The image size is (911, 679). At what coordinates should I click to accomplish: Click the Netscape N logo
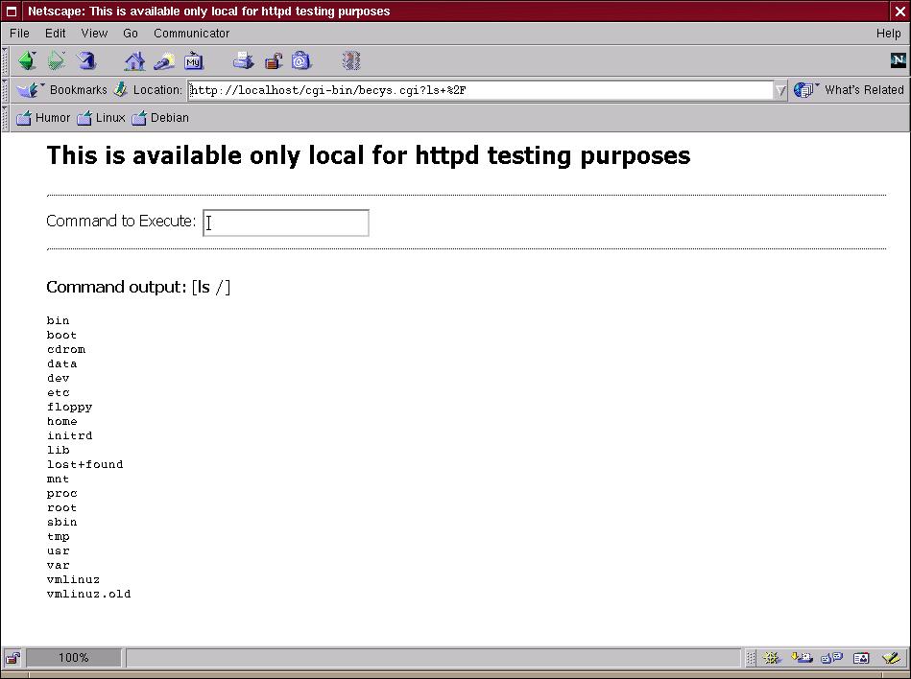tap(898, 60)
